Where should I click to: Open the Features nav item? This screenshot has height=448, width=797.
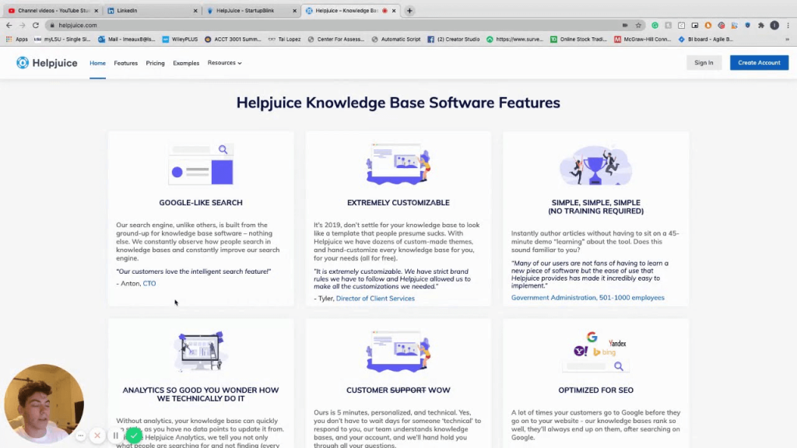[x=125, y=63]
